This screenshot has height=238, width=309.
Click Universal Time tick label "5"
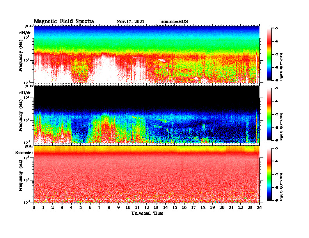(x=81, y=208)
